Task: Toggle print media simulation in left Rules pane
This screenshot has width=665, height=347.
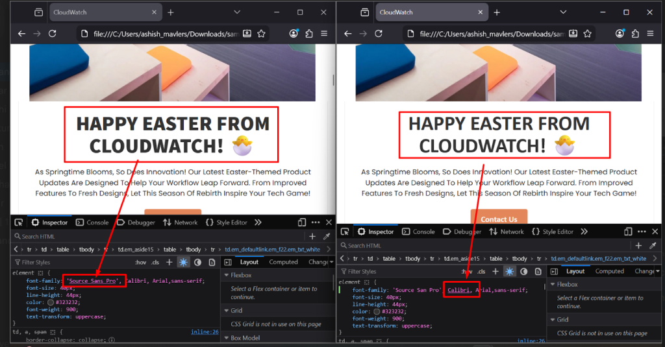Action: pyautogui.click(x=212, y=262)
